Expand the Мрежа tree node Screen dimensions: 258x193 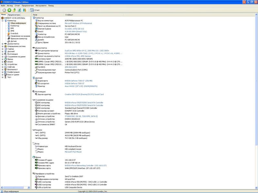[x=3, y=59]
